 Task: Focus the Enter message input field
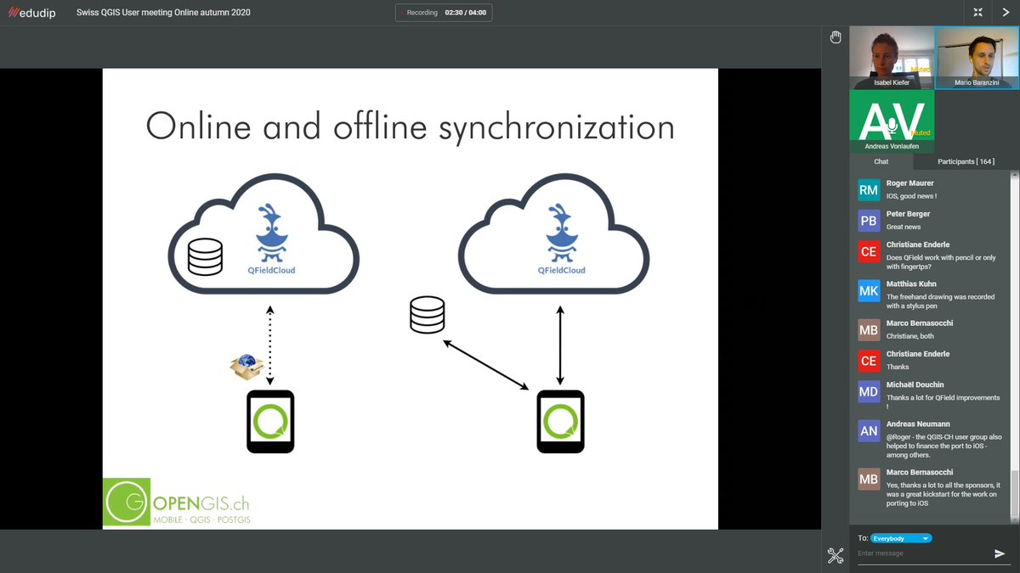click(x=923, y=553)
